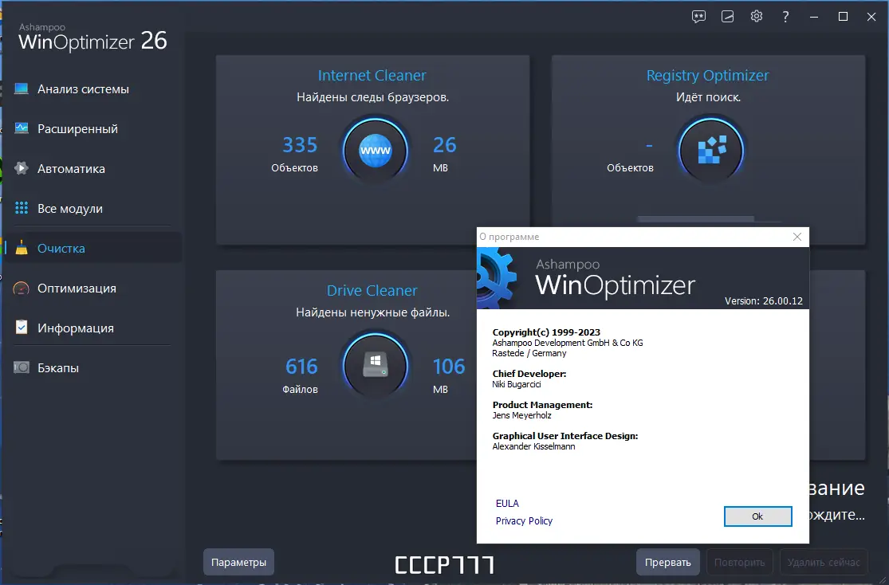The height and width of the screenshot is (585, 889).
Task: Open the feedback chat icon in title bar
Action: (x=699, y=17)
